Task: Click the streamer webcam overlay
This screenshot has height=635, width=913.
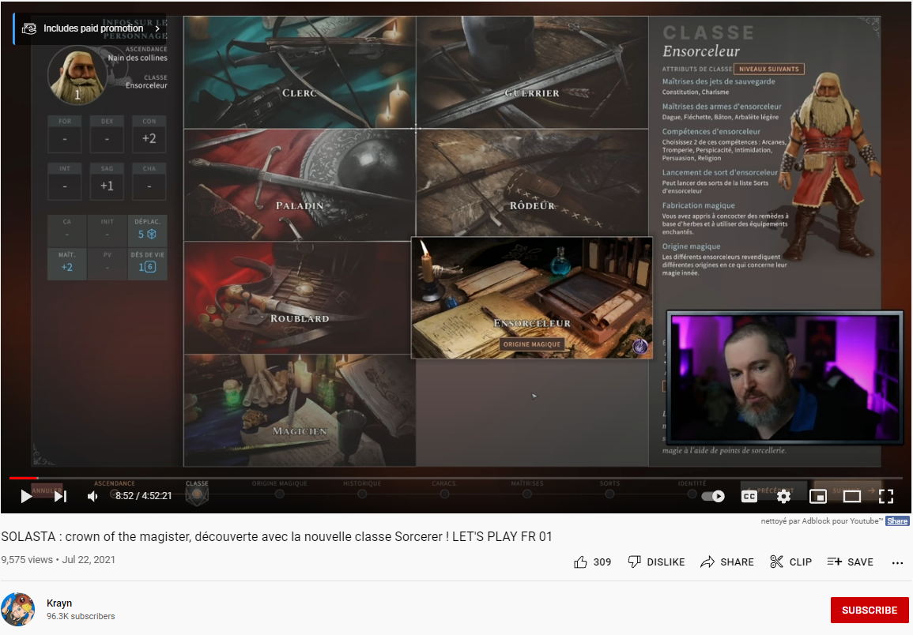Action: [x=784, y=378]
